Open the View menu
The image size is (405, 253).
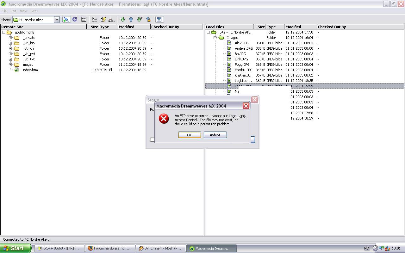pos(23,11)
